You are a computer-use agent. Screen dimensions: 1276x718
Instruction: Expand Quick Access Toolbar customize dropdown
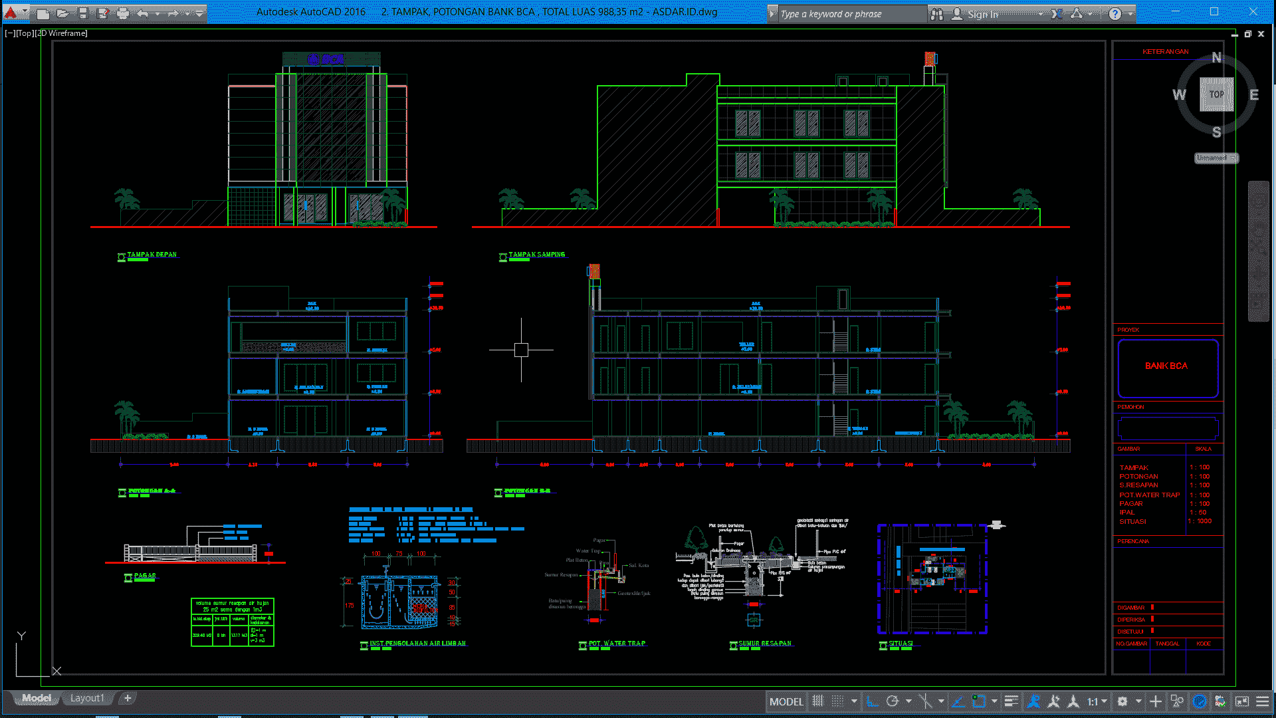click(199, 13)
